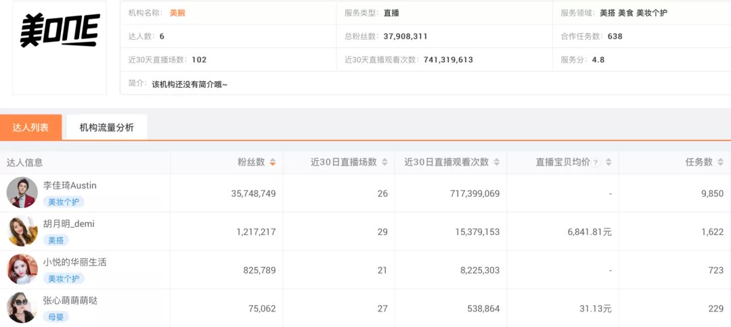Click the 美ONE agency logo
This screenshot has height=327, width=731.
coord(60,30)
